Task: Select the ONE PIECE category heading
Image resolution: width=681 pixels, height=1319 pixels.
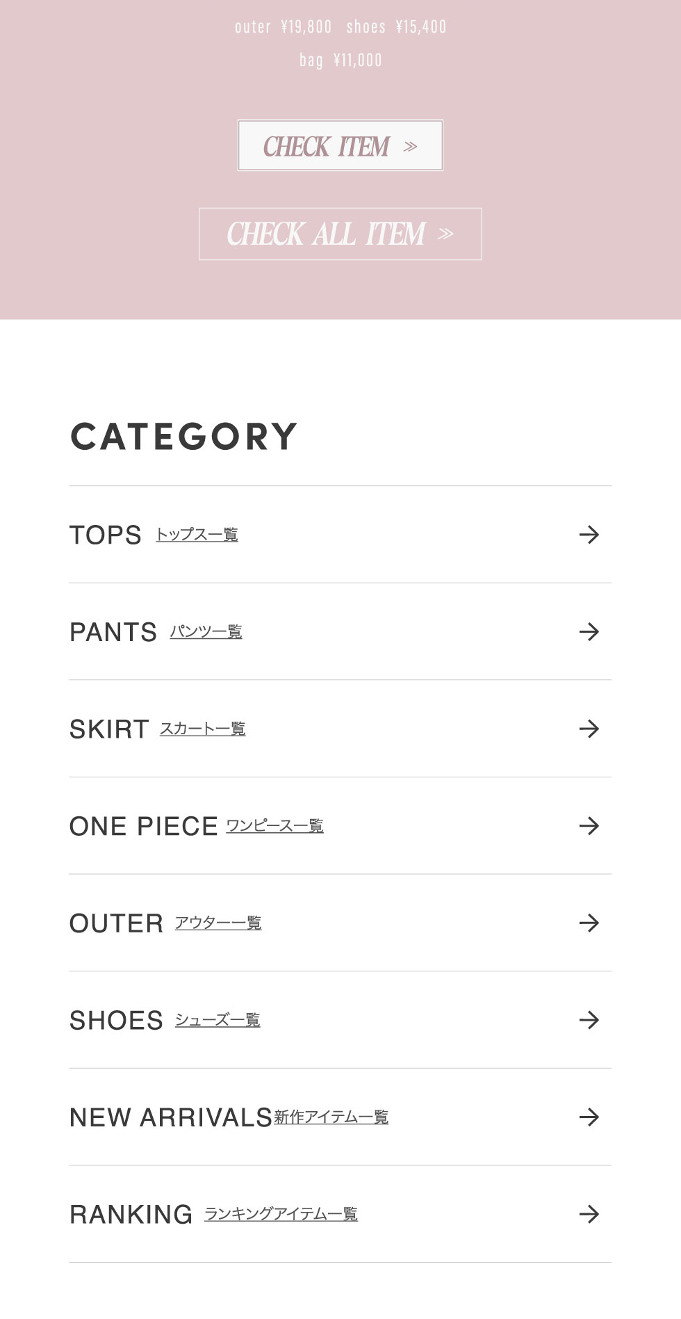Action: coord(143,827)
